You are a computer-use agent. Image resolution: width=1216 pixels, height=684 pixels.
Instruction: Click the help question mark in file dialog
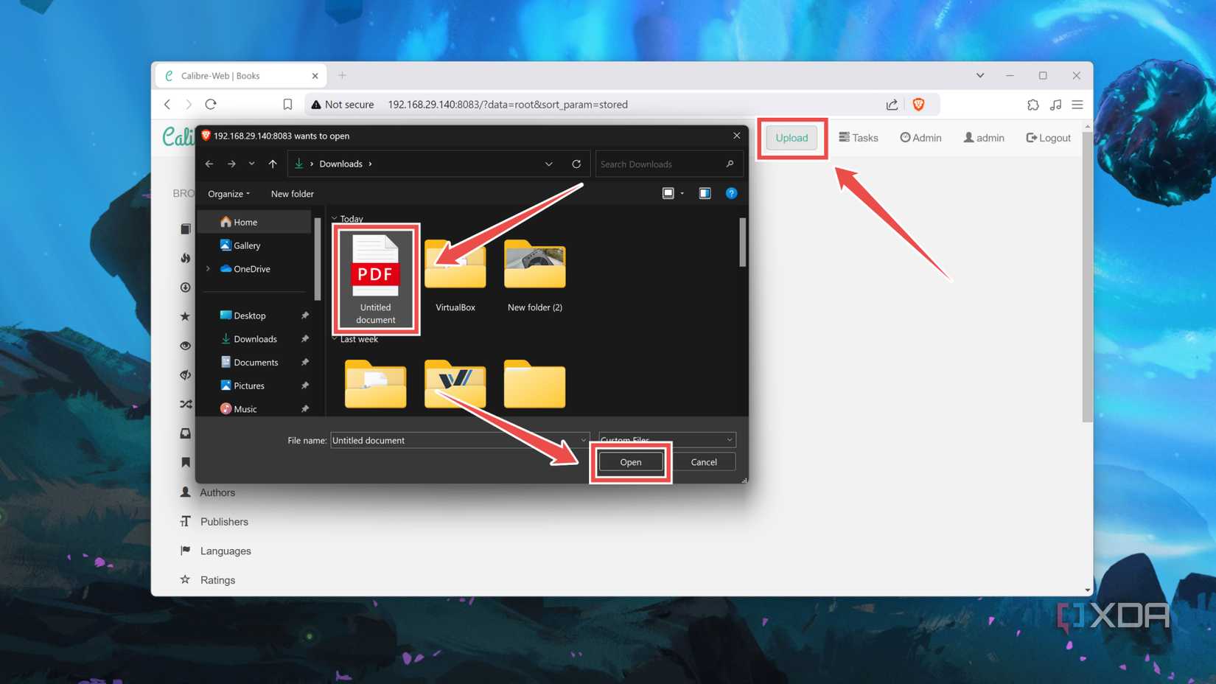click(731, 193)
